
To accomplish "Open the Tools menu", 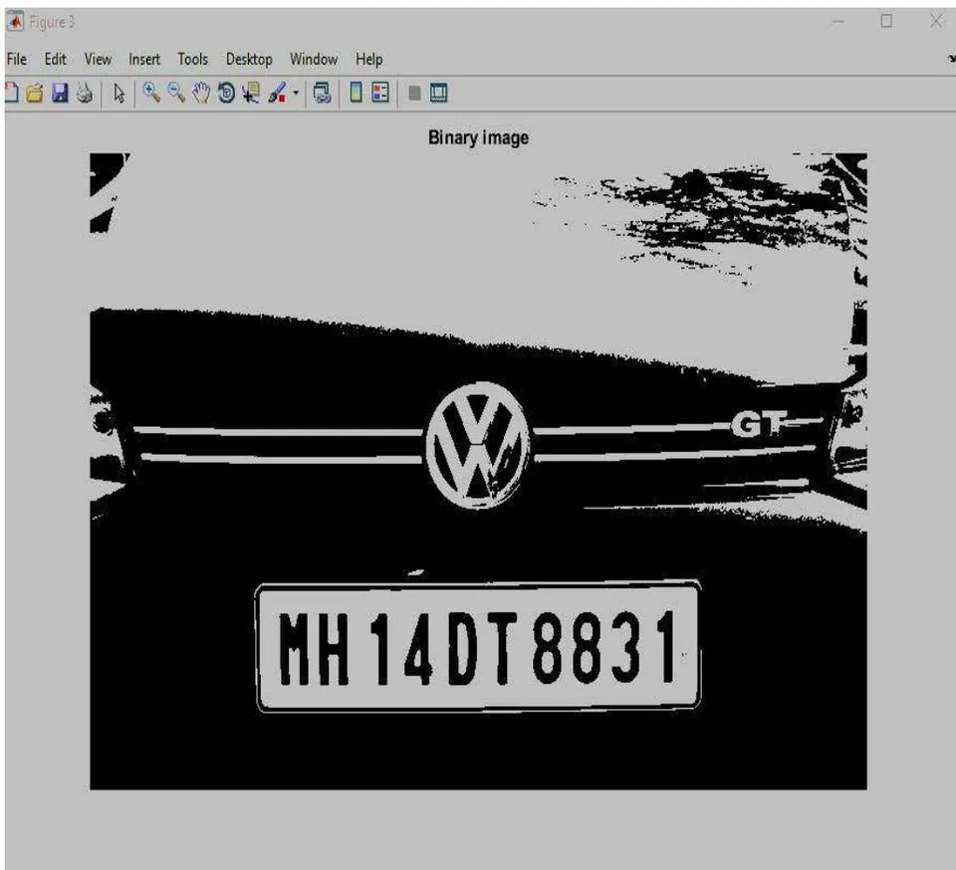I will (x=192, y=59).
